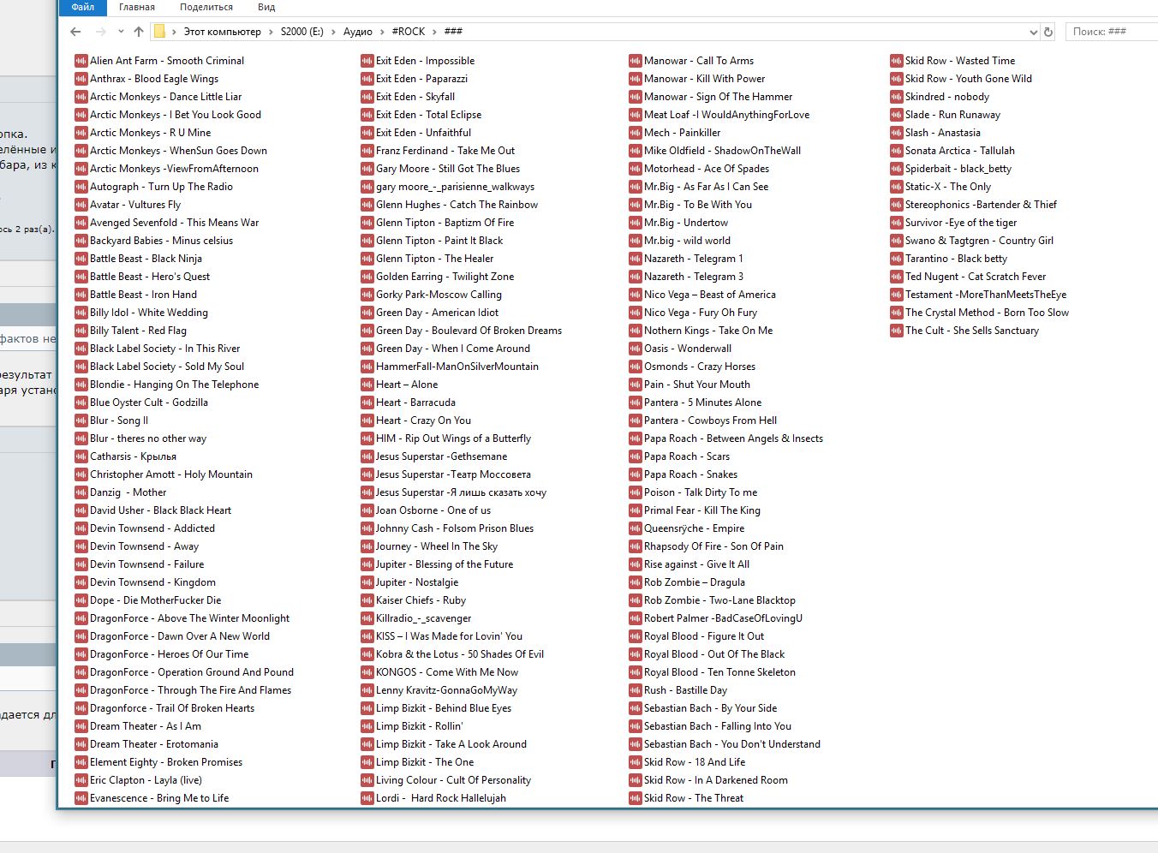Select audio icon for Oasis - Wonderwall
Viewport: 1158px width, 853px height.
636,349
